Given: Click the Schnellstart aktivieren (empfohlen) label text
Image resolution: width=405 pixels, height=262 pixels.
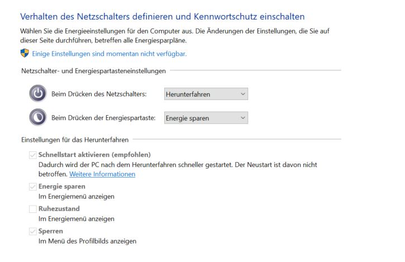Looking at the screenshot, I should 94,154.
